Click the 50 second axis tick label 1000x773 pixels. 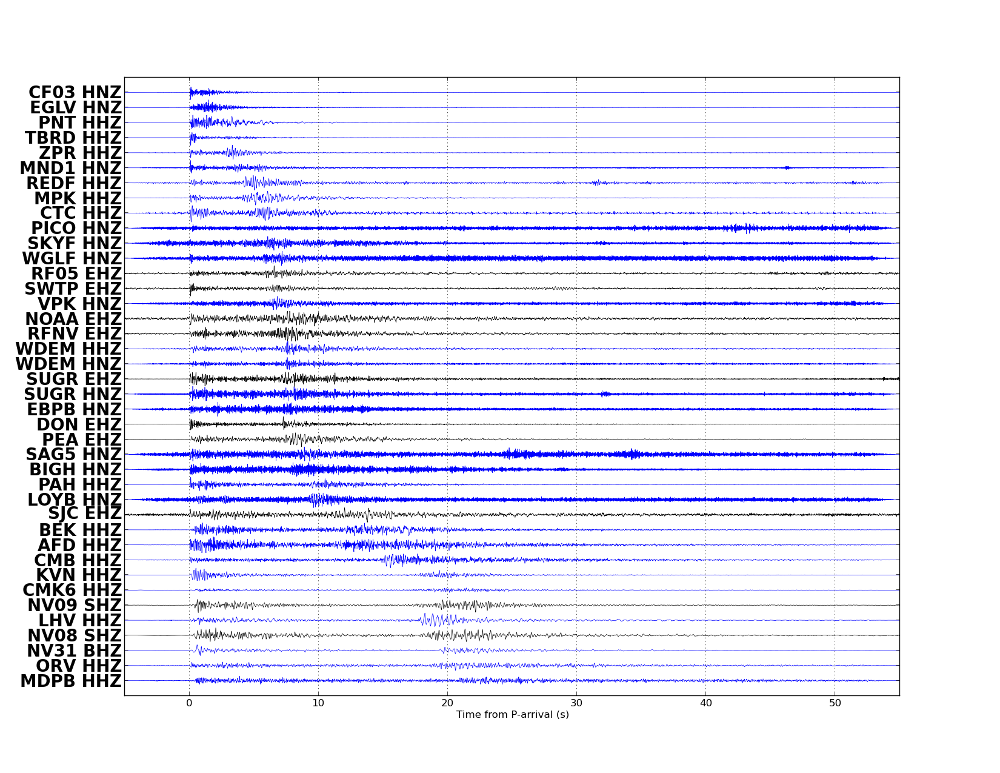point(835,703)
